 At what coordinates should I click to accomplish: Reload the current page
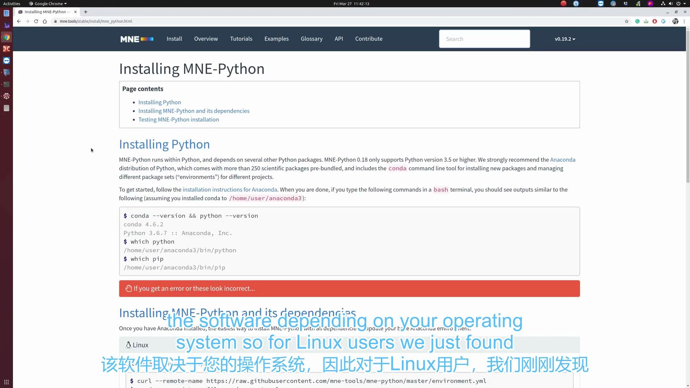36,21
